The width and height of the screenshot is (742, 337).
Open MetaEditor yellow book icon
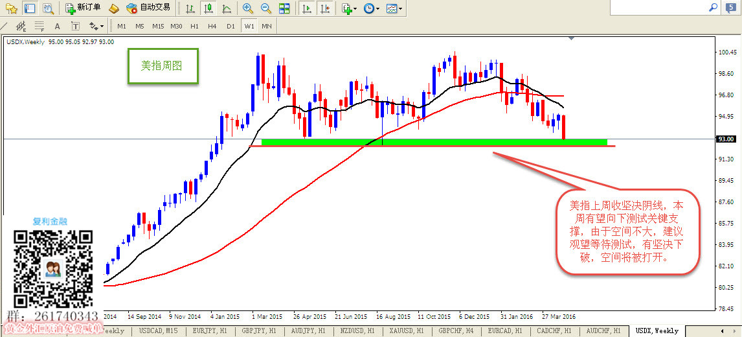tap(113, 8)
